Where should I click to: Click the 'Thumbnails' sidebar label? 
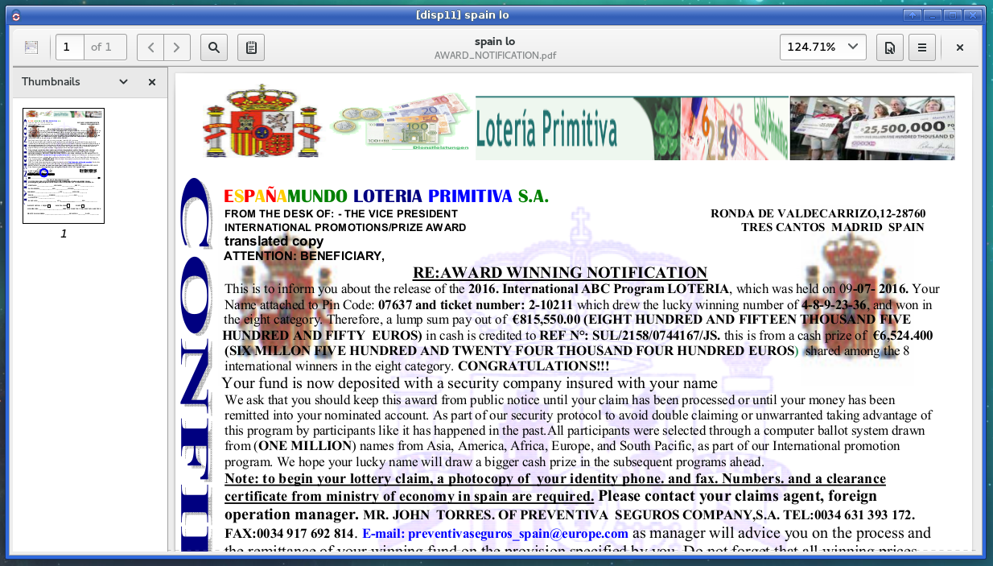(51, 82)
